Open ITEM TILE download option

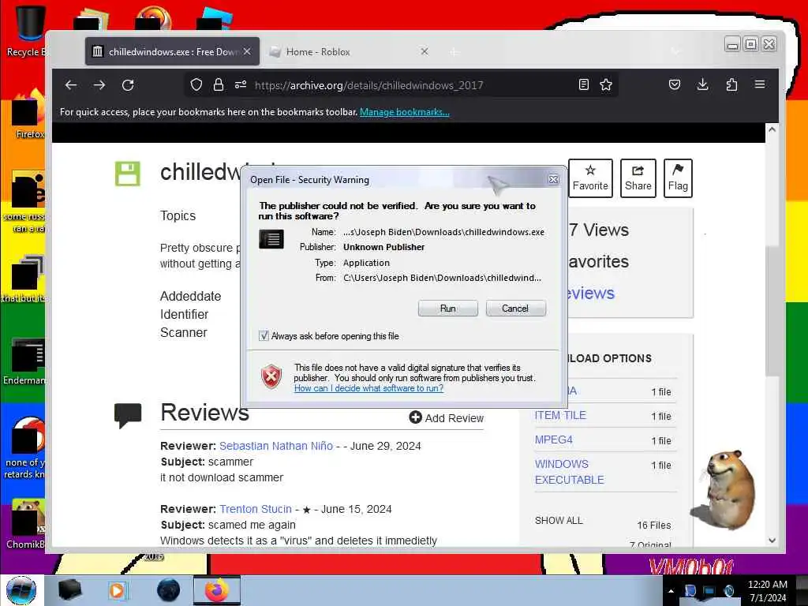(560, 415)
